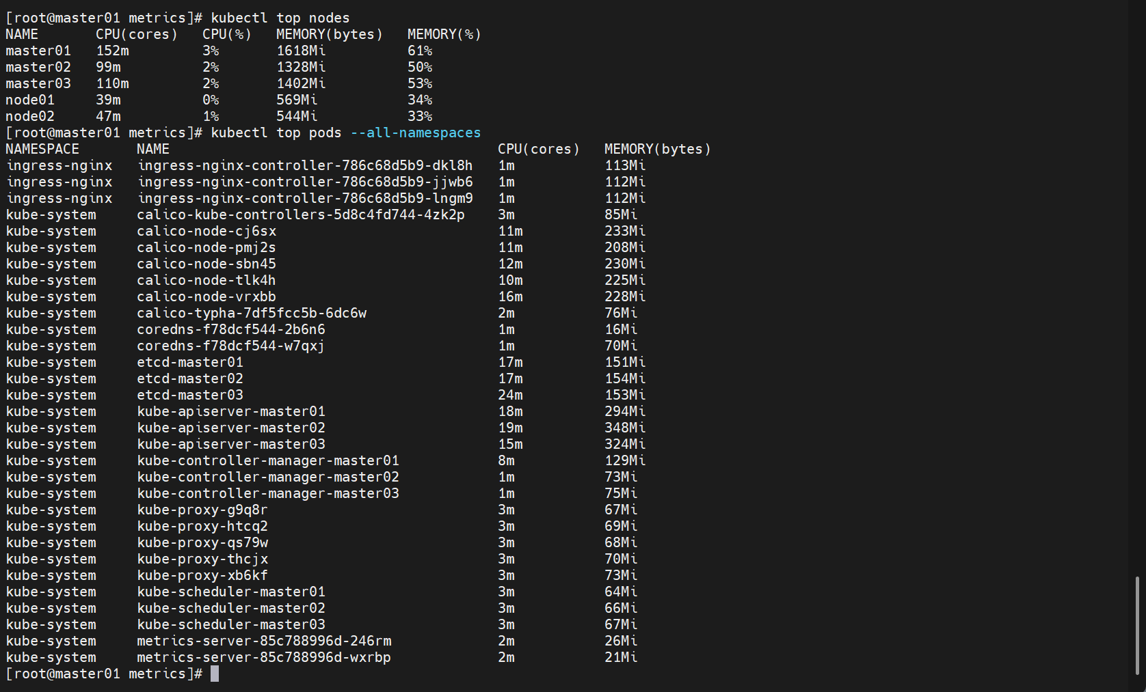Image resolution: width=1146 pixels, height=692 pixels.
Task: Select pod metrics-server-85c788996d-wxrbp
Action: (264, 657)
